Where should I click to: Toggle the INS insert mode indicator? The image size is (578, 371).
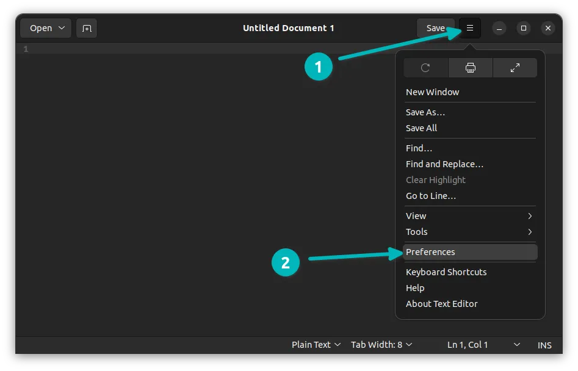click(x=544, y=345)
